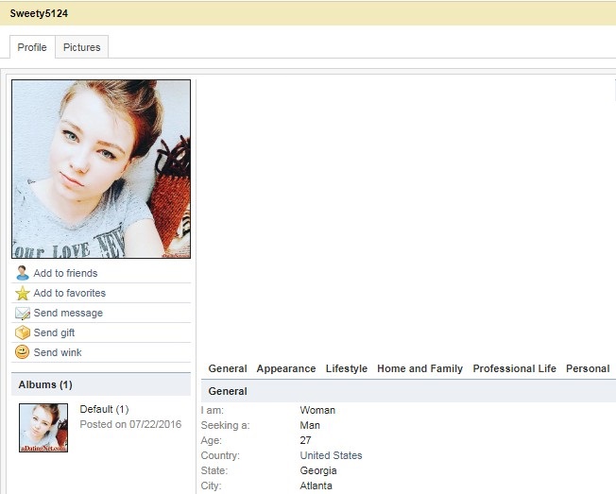Click the gift box icon

click(23, 332)
